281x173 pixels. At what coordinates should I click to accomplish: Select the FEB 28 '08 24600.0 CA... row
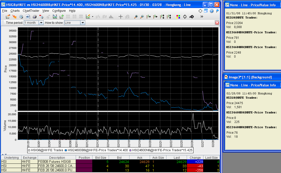(110, 166)
